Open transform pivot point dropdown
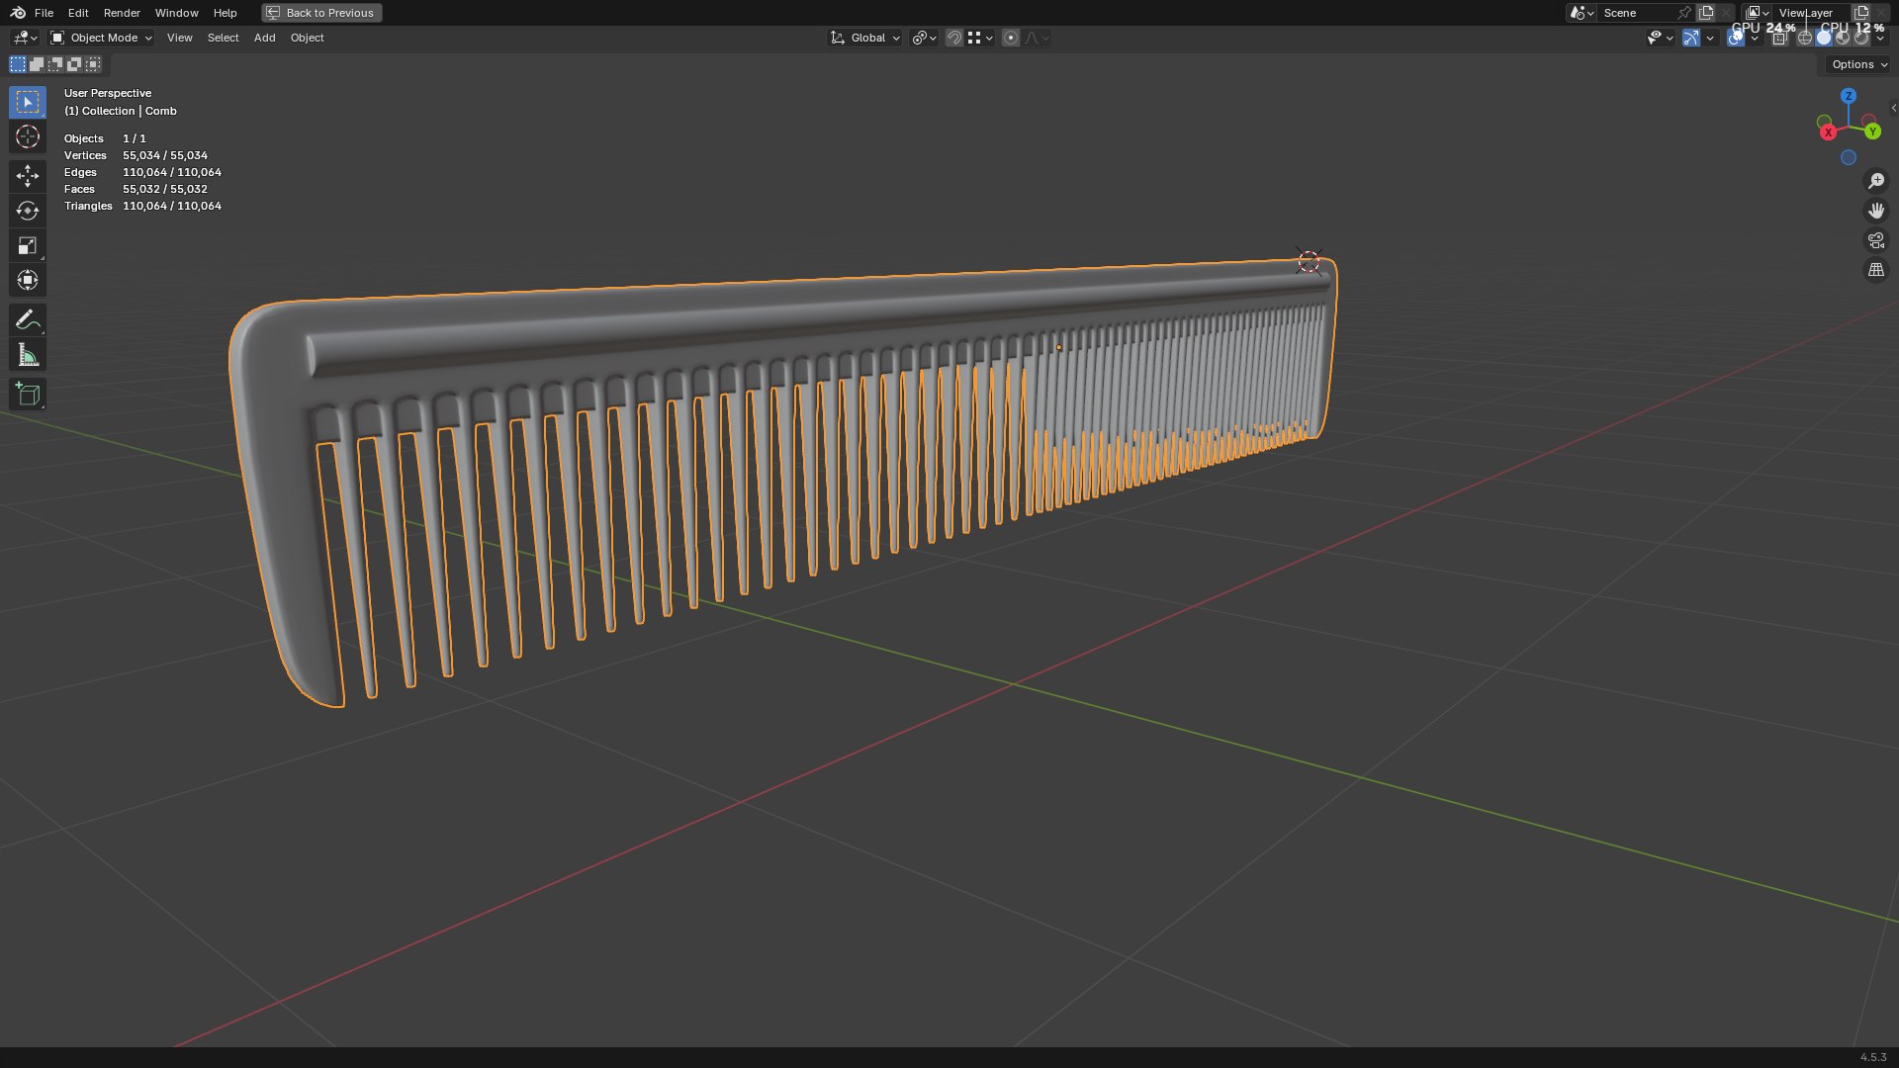1899x1068 pixels. [x=925, y=38]
